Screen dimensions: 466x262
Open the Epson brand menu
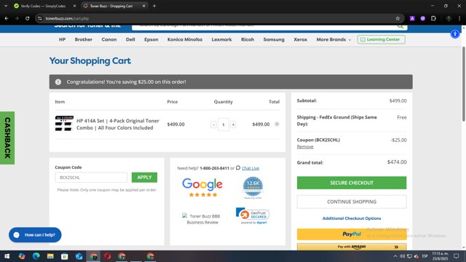coord(151,39)
